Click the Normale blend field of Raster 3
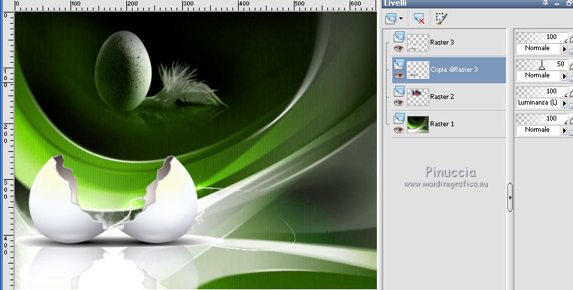The width and height of the screenshot is (573, 290). (538, 49)
